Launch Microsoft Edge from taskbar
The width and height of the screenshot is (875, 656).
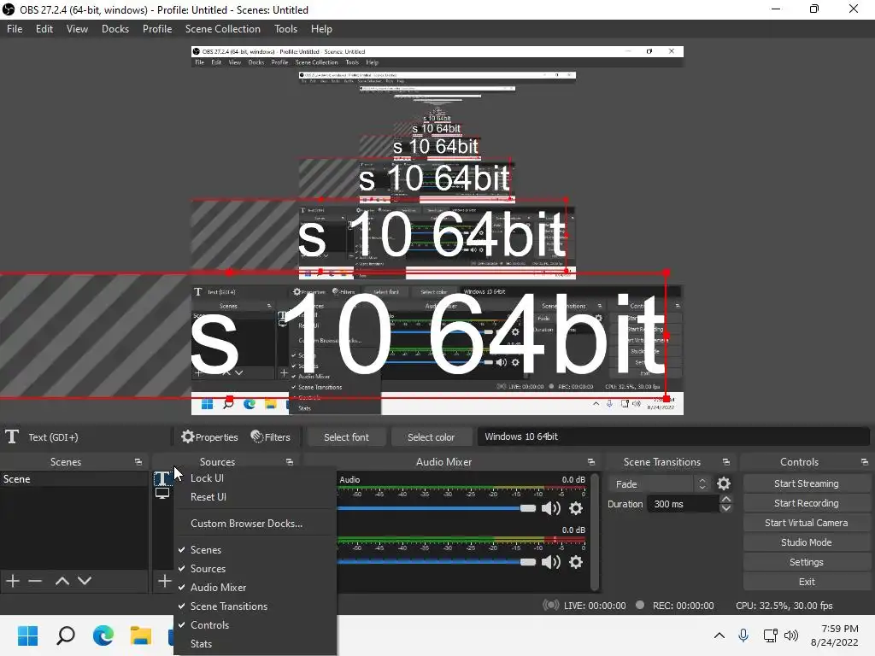click(103, 635)
